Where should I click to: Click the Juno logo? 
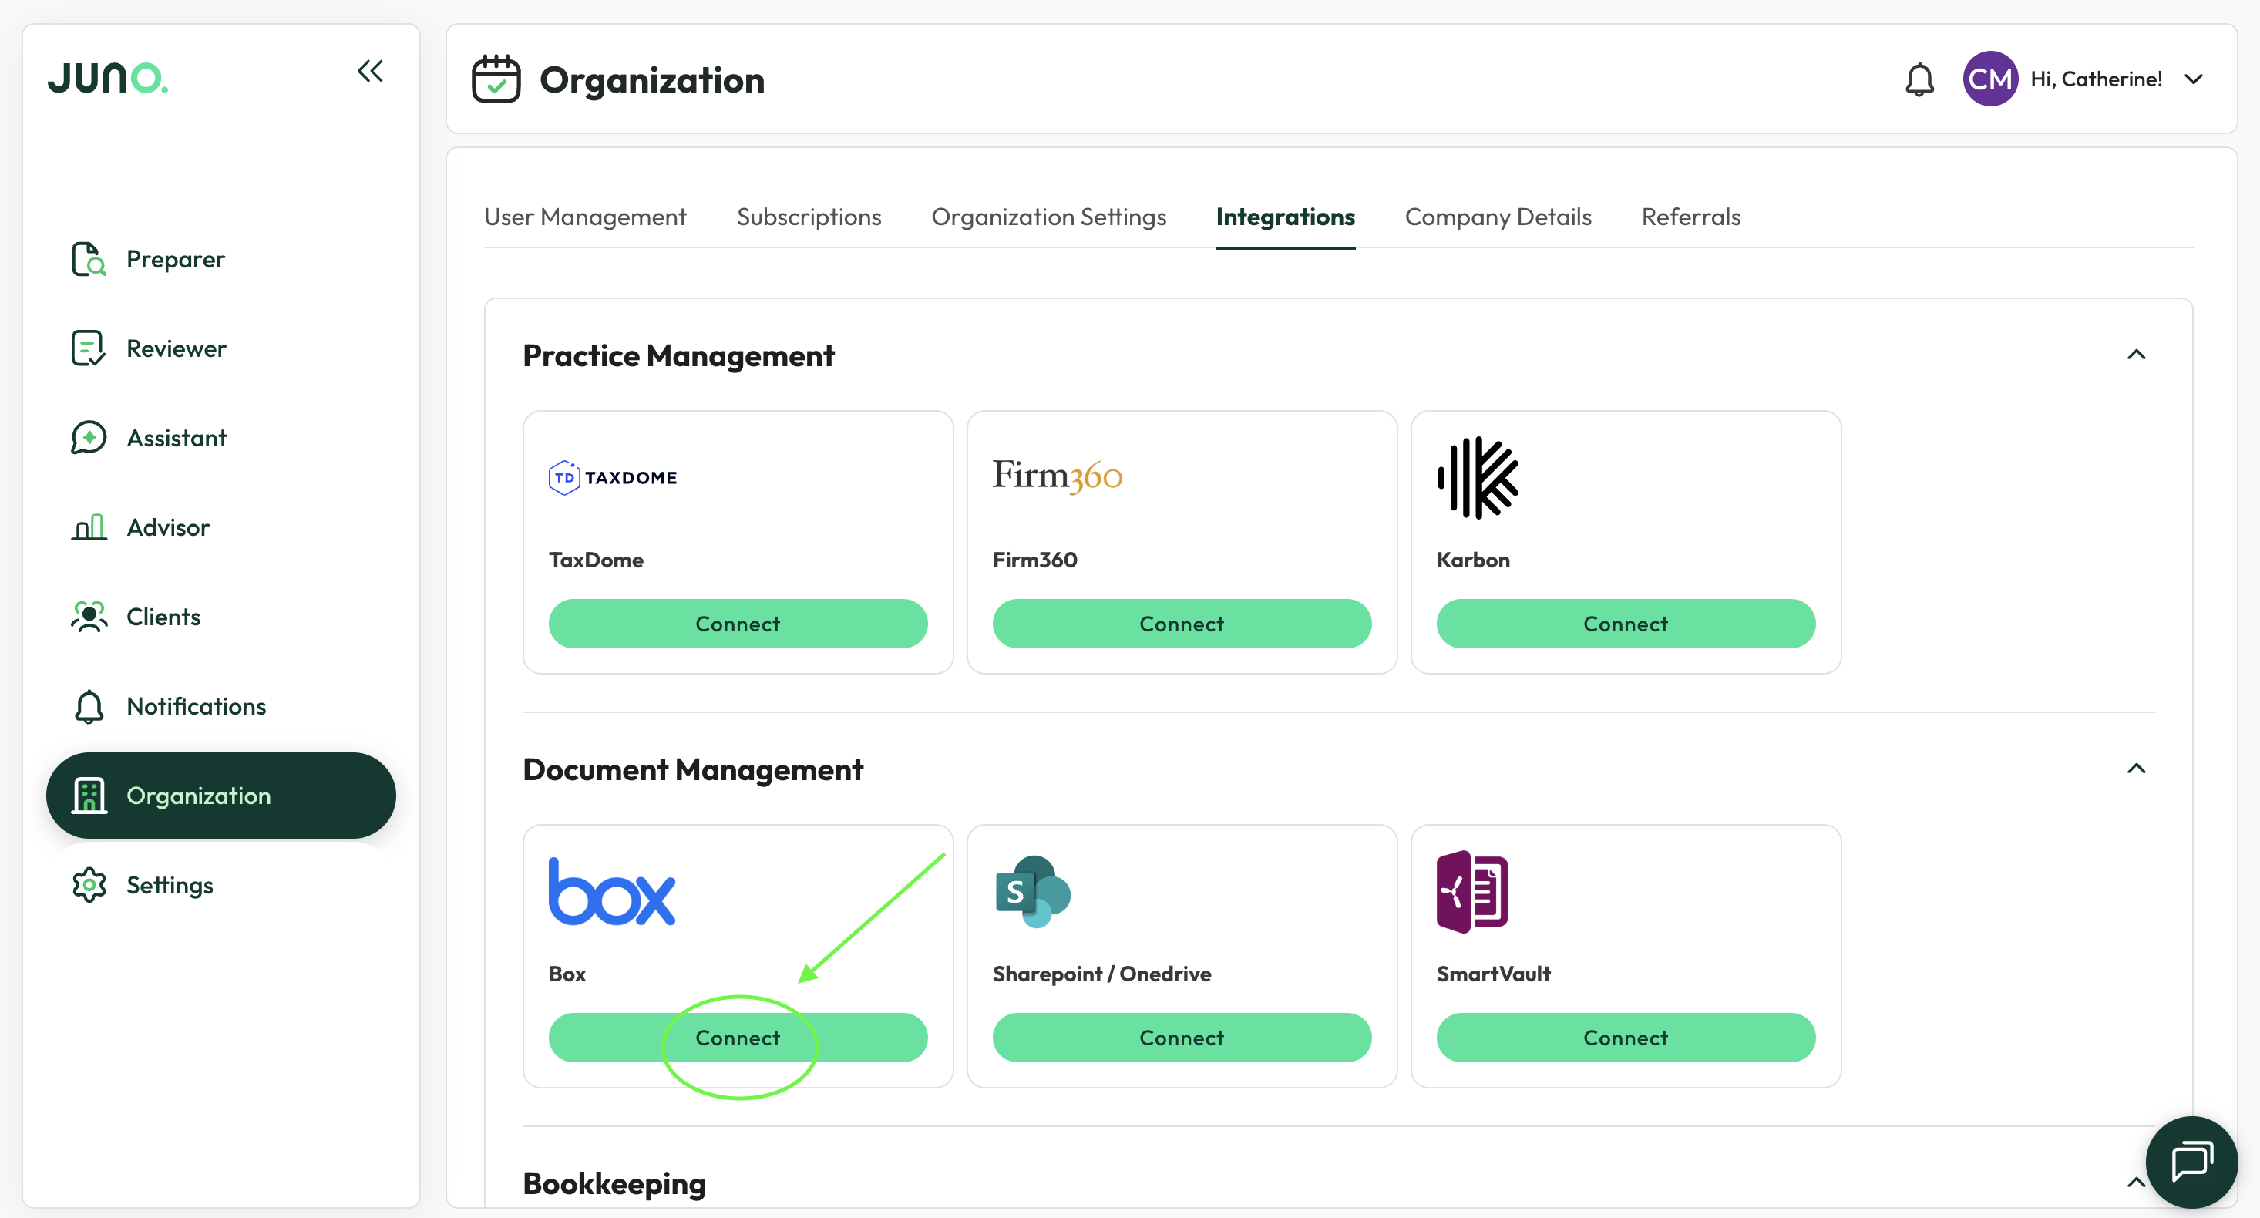click(108, 78)
